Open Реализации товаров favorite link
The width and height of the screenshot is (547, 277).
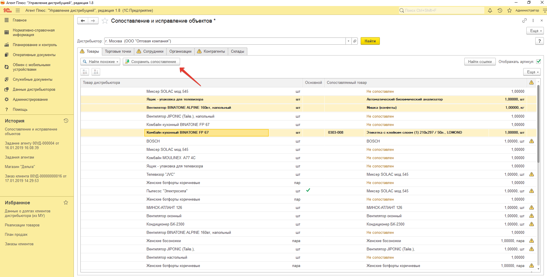[x=22, y=225]
